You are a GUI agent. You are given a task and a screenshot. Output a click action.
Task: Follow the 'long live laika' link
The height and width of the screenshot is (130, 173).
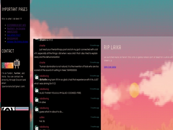110,67
